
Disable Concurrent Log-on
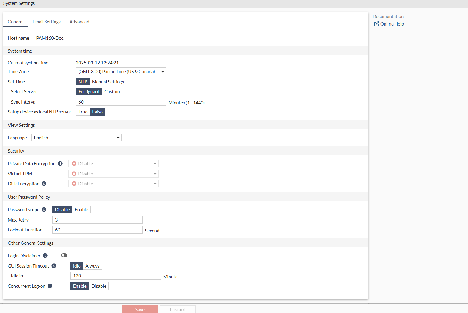(99, 286)
